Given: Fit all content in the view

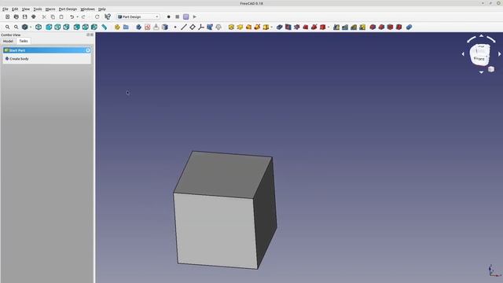Looking at the screenshot, I should coord(7,28).
